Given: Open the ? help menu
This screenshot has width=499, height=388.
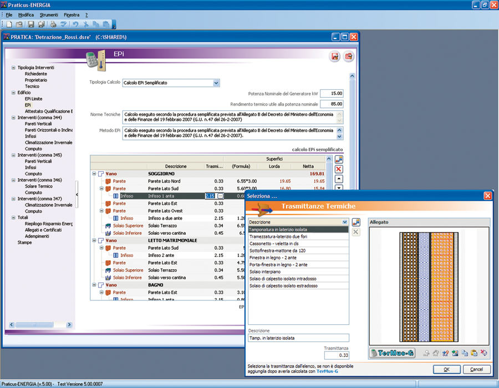Looking at the screenshot, I should point(86,15).
